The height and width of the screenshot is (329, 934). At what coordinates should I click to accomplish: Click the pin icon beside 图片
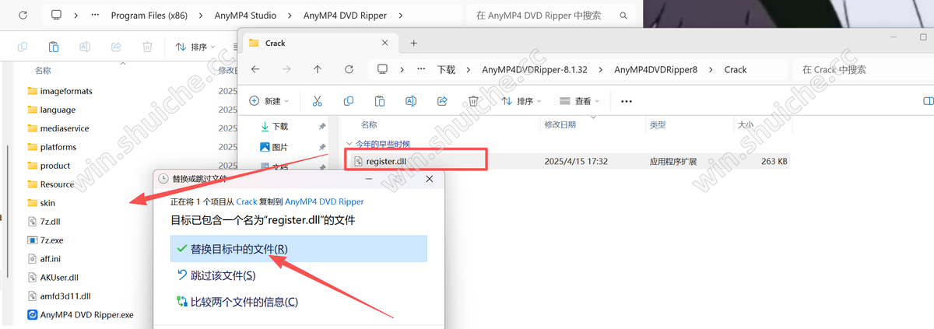(x=322, y=147)
